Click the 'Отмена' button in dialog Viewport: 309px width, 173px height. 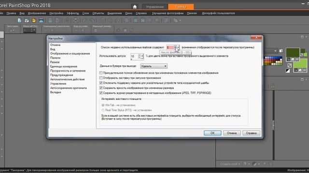tap(232, 133)
